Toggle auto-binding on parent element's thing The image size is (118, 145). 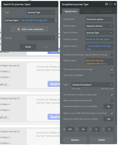[112, 55]
